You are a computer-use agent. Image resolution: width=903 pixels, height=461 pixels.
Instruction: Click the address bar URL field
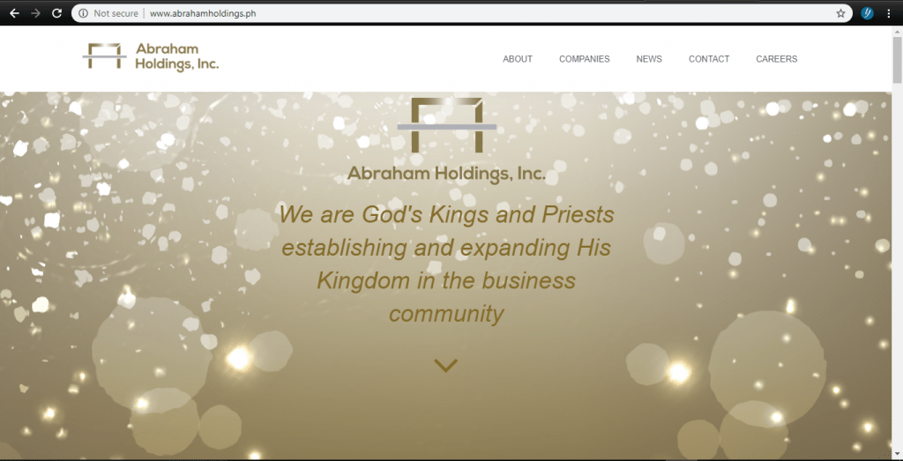pos(462,13)
